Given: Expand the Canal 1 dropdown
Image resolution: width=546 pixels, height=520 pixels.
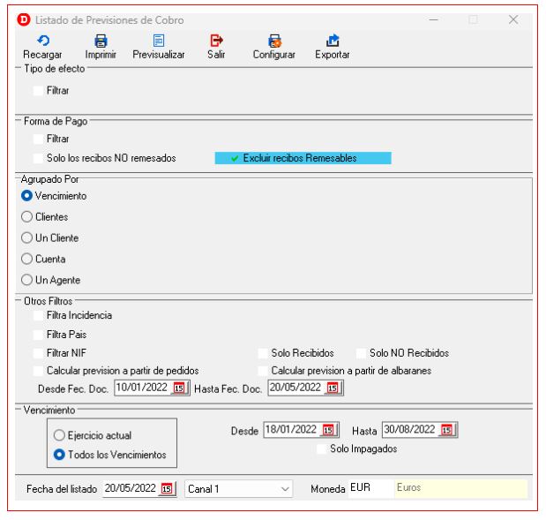Looking at the screenshot, I should pyautogui.click(x=284, y=487).
